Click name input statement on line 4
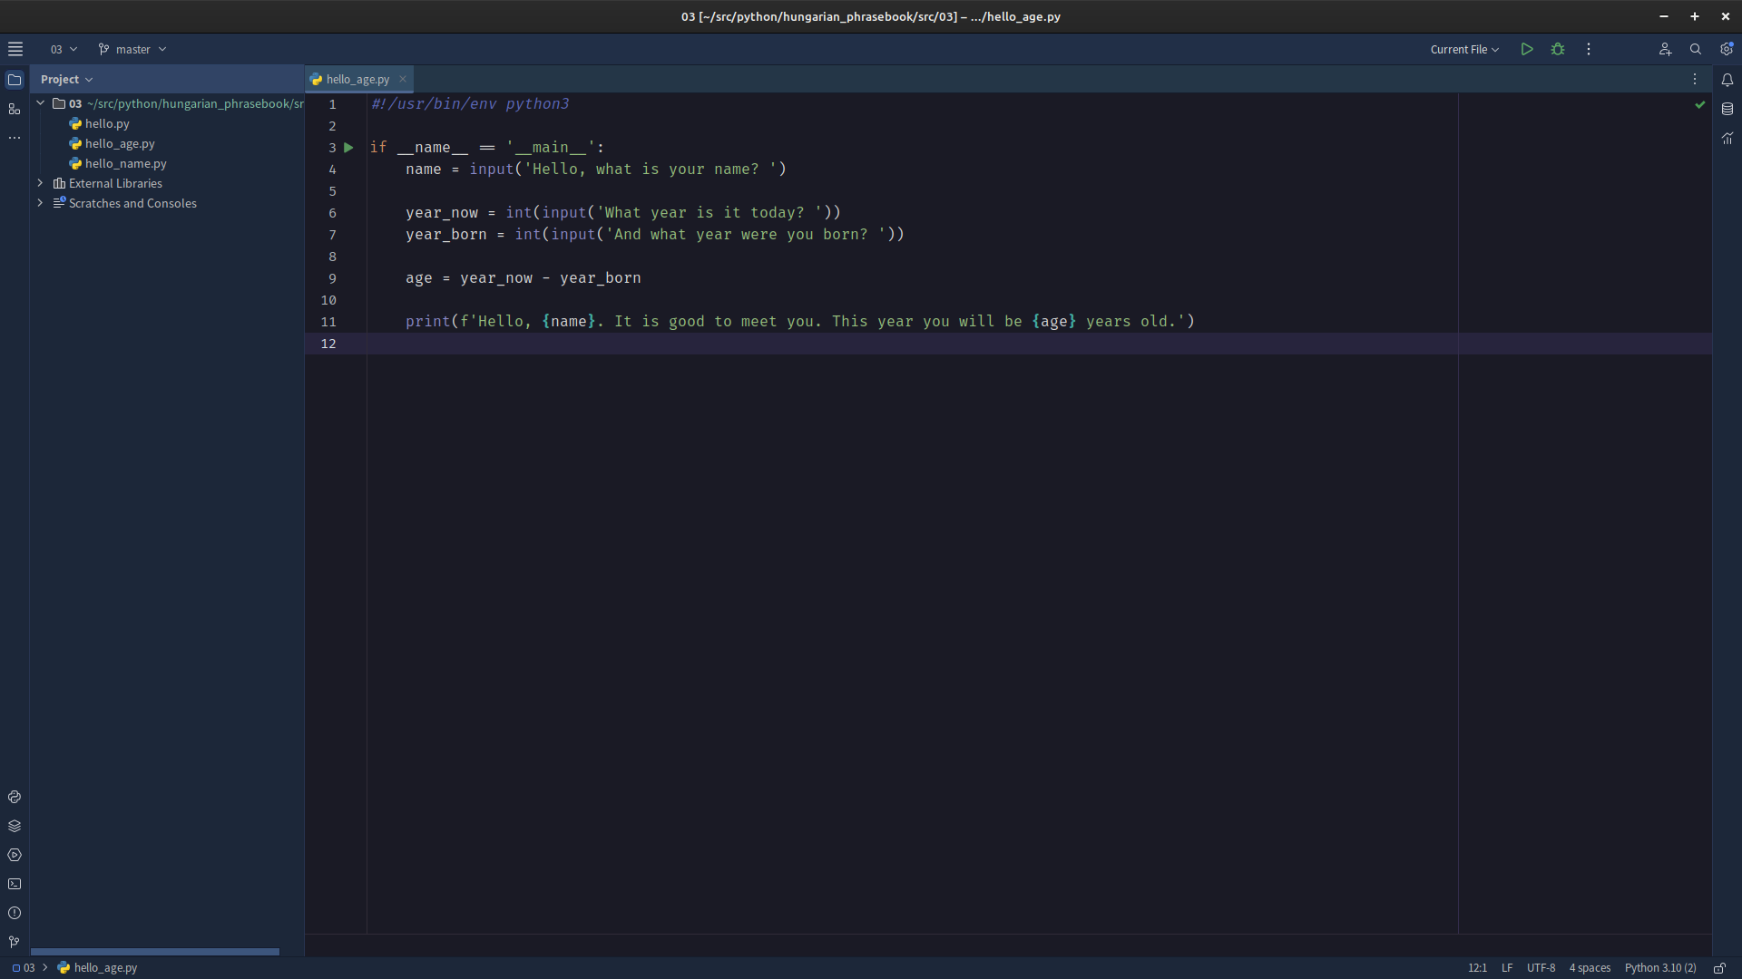The height and width of the screenshot is (979, 1742). click(596, 170)
